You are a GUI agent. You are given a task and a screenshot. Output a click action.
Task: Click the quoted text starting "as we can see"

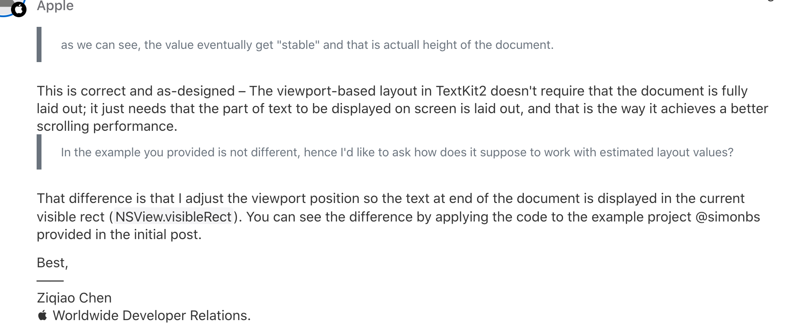pyautogui.click(x=307, y=45)
